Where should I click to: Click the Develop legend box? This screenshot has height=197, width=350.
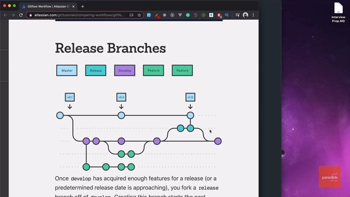[x=125, y=71]
